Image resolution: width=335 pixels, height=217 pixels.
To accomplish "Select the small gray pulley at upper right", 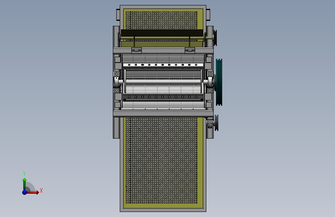I will (215, 38).
